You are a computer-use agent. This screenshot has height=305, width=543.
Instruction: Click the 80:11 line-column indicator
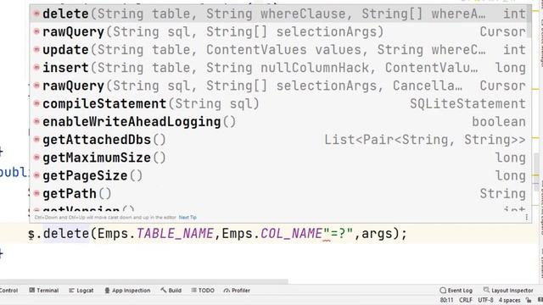[x=447, y=300]
